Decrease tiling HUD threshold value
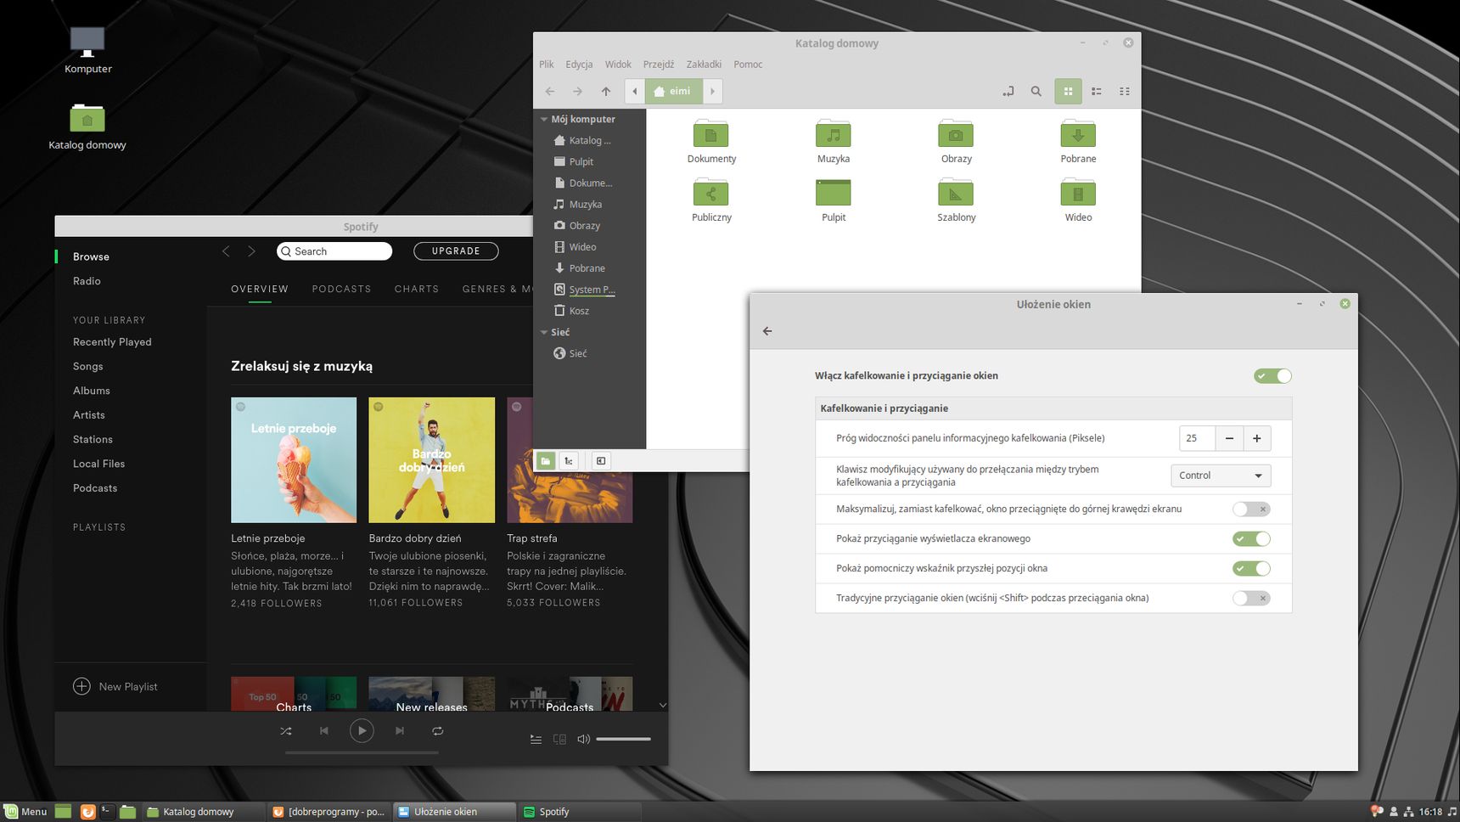 (x=1229, y=438)
